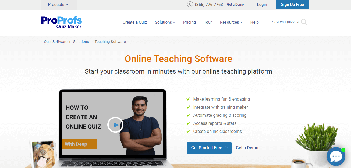Click the Quiz Software breadcrumb
Viewport: 351px width, 168px height.
click(x=56, y=42)
